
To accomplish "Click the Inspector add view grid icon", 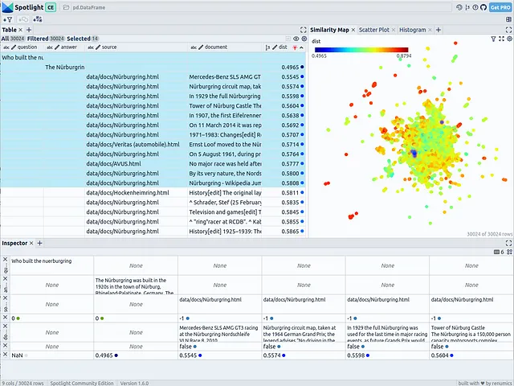I will click(509, 252).
